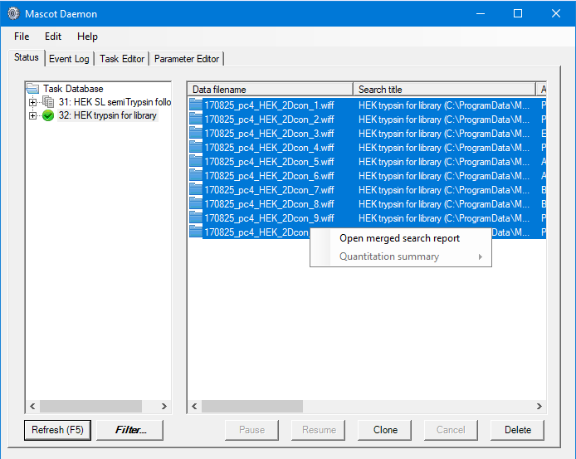
Task: Click the Delete button
Action: tap(518, 430)
